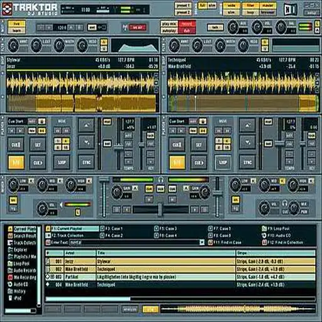This screenshot has height=322, width=322.
Task: Toggle the left deck Play button
Action: click(x=16, y=162)
